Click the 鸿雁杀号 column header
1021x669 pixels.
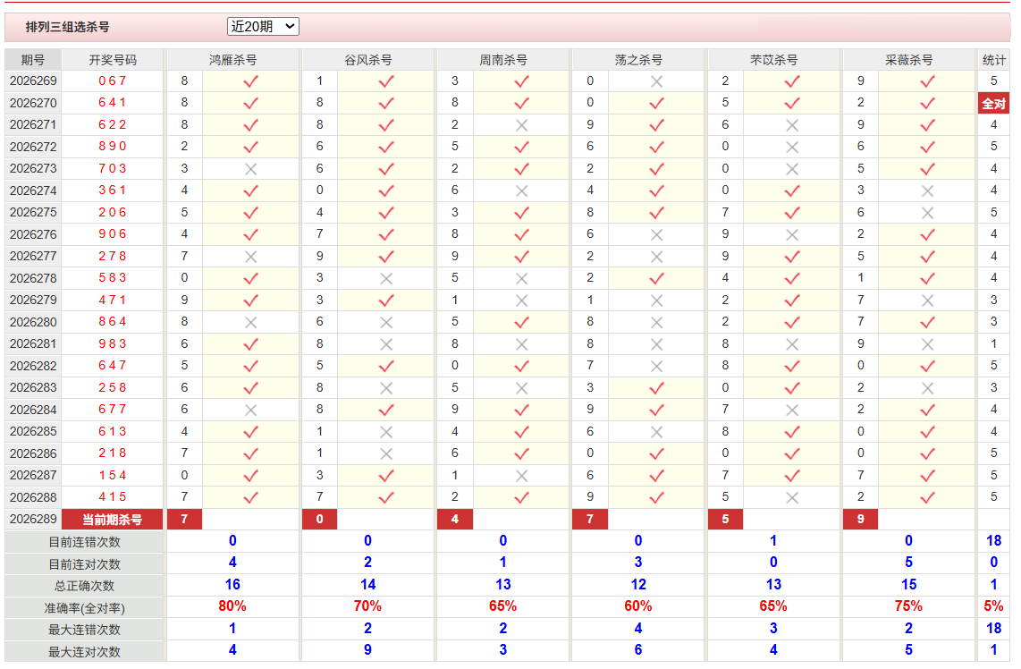click(x=232, y=60)
